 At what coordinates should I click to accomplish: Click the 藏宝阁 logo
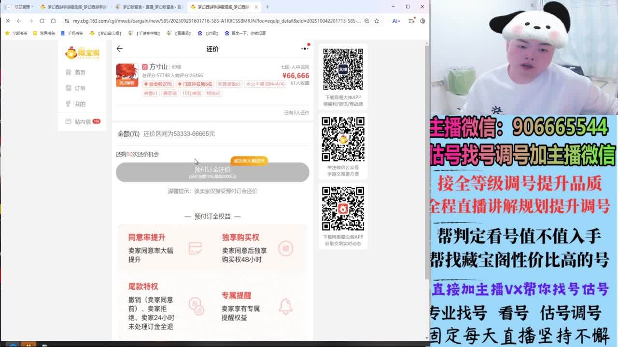point(82,53)
